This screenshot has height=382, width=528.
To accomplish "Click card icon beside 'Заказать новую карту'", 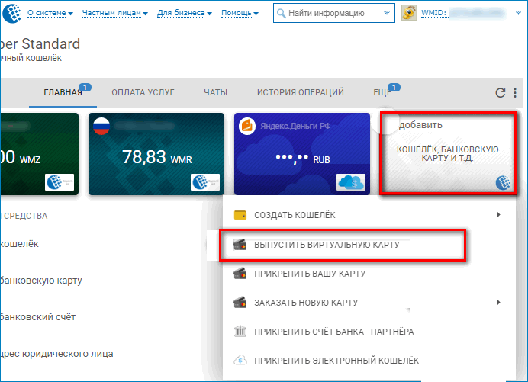I will pos(240,303).
